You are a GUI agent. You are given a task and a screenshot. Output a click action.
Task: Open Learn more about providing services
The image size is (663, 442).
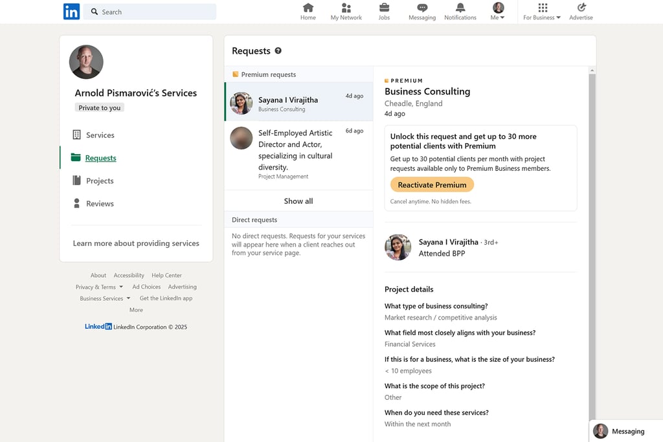click(136, 243)
